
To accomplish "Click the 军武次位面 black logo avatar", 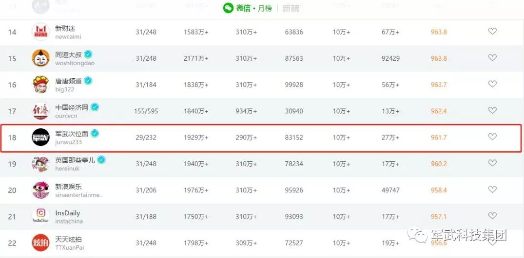I will click(40, 138).
